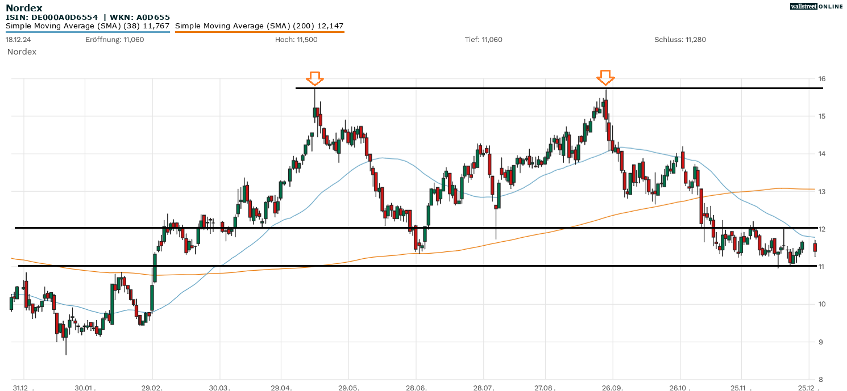
Task: Click the Tief: 11,060 value
Action: [x=483, y=40]
